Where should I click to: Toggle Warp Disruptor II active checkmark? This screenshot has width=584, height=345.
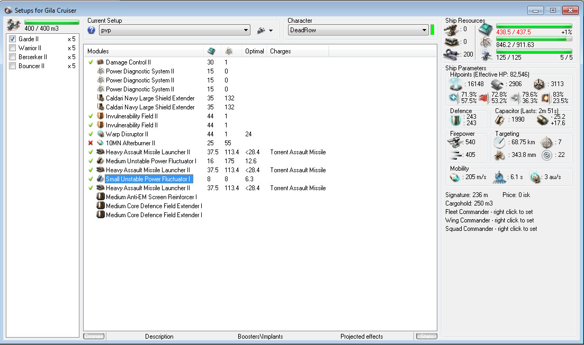tap(91, 134)
